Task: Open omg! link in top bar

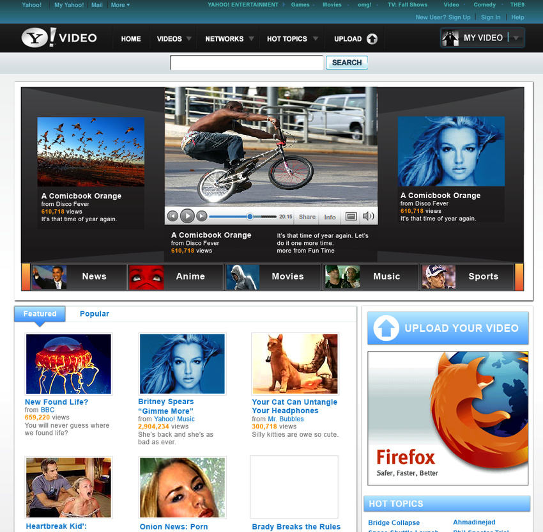Action: pyautogui.click(x=364, y=4)
